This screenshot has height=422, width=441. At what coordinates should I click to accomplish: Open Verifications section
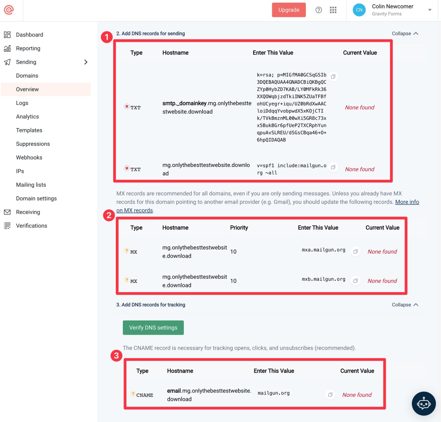click(31, 226)
